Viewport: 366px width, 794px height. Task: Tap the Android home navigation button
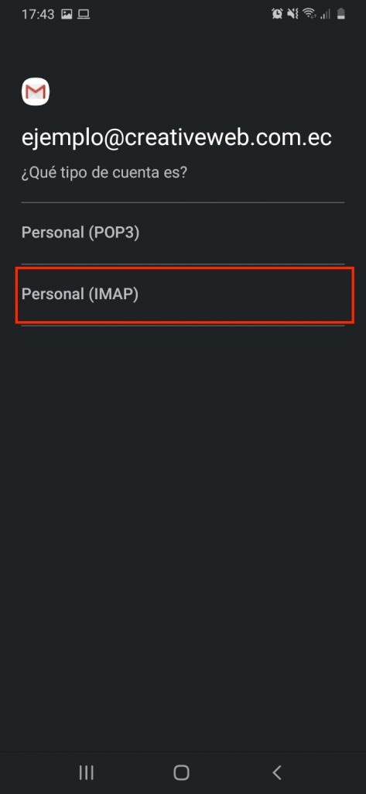click(181, 772)
